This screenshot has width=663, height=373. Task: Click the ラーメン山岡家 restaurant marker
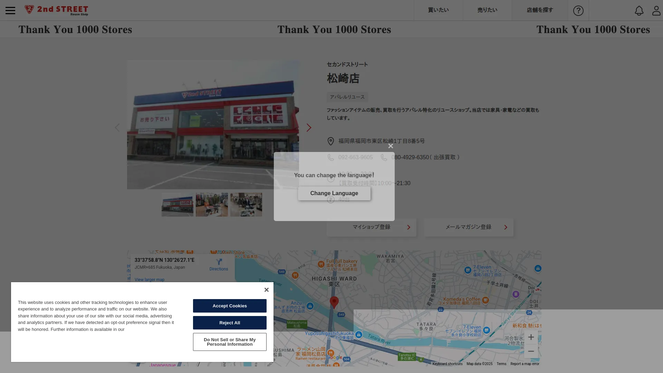click(x=331, y=353)
